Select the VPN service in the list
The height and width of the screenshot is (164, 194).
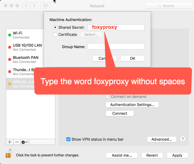click(x=20, y=84)
